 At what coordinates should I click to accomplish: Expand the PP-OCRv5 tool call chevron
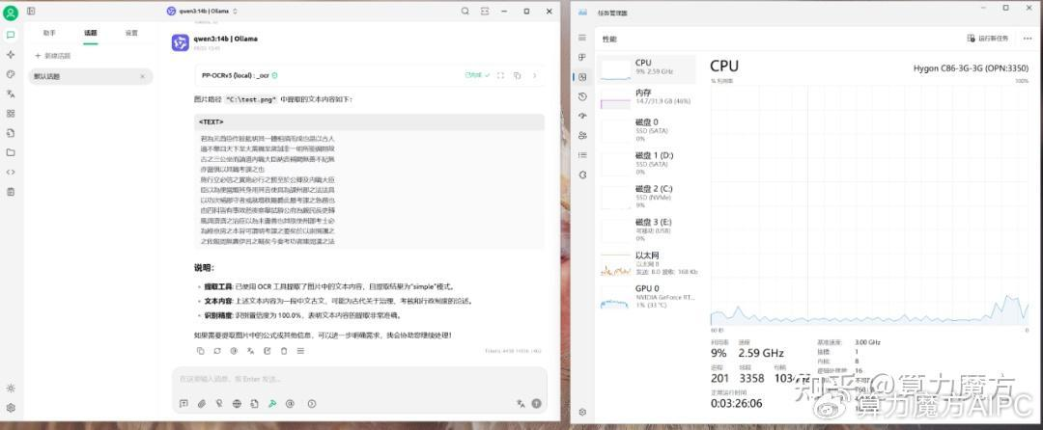(x=534, y=75)
